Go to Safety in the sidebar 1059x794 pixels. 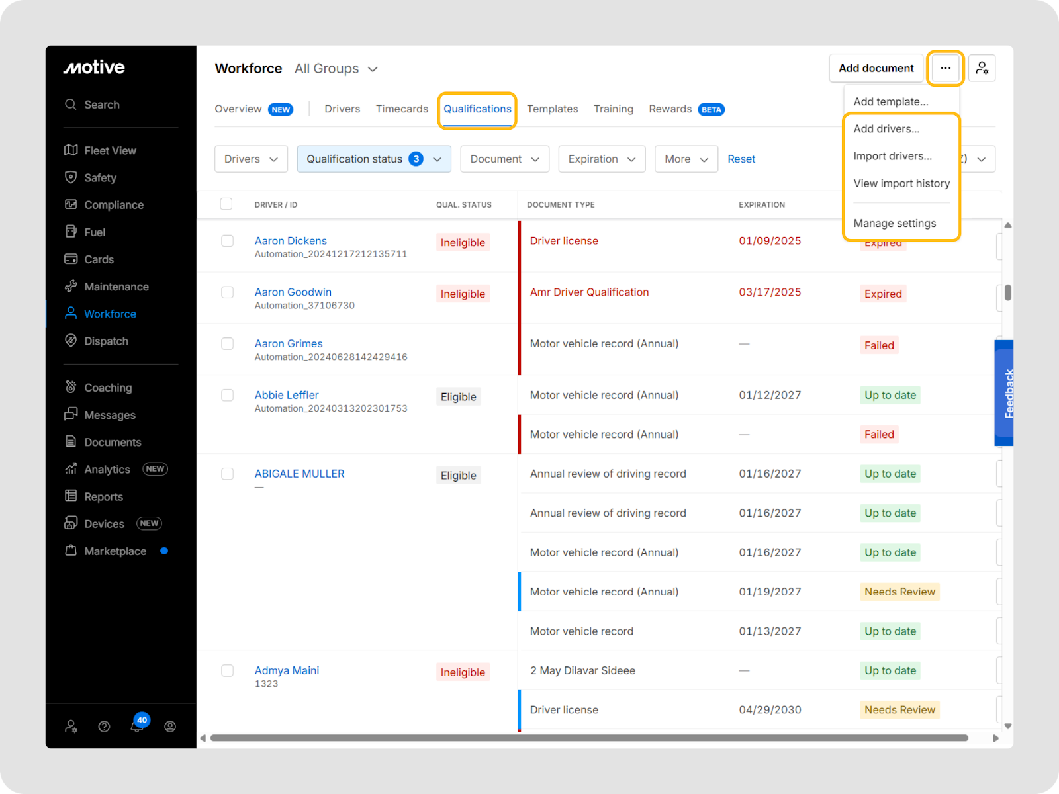pos(100,178)
